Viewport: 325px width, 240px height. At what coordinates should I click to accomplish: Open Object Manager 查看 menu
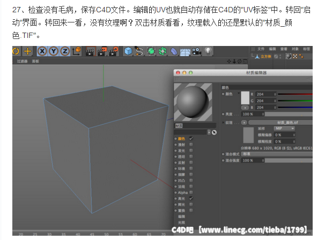(284, 49)
